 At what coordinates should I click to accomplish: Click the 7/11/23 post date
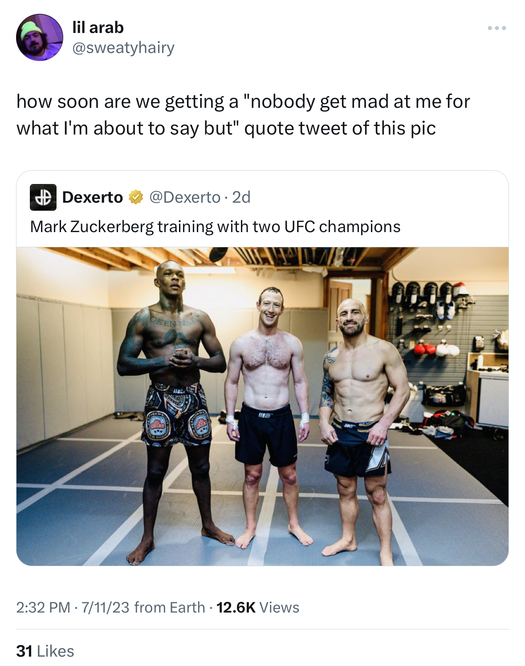(x=105, y=607)
